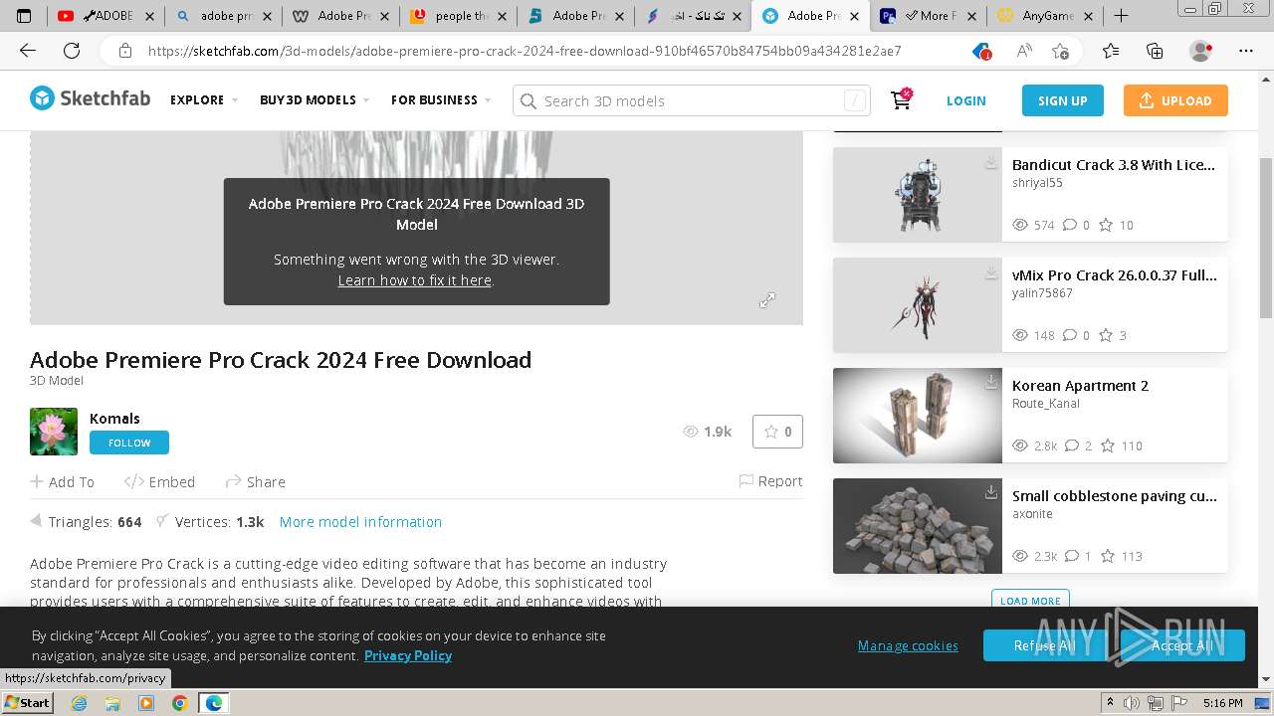
Task: Click browser refresh button
Action: pos(72,51)
